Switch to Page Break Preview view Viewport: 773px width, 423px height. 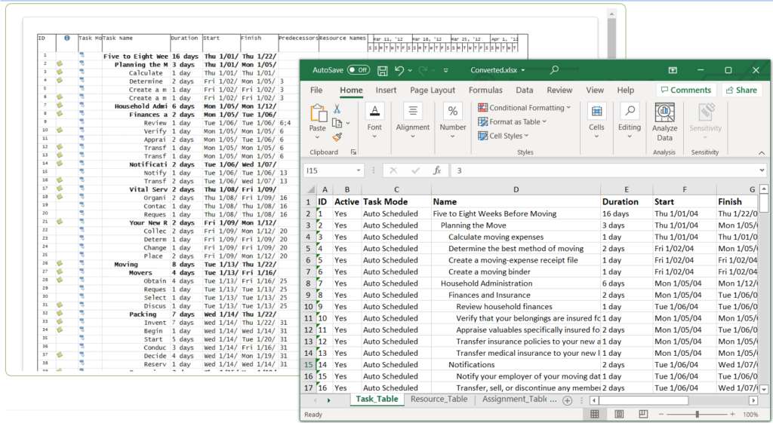click(642, 415)
